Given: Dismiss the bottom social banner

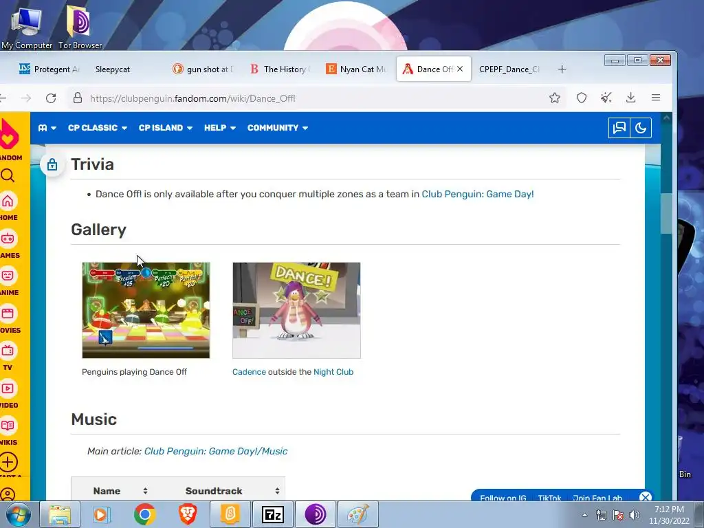Looking at the screenshot, I should (645, 497).
